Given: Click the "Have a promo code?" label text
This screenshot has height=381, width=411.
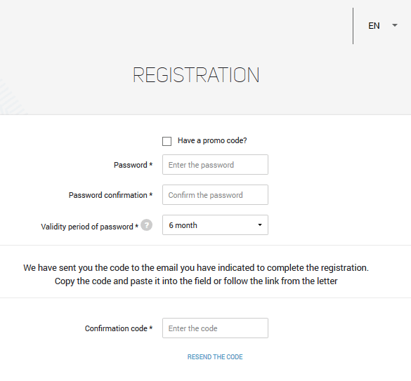Looking at the screenshot, I should pos(212,140).
